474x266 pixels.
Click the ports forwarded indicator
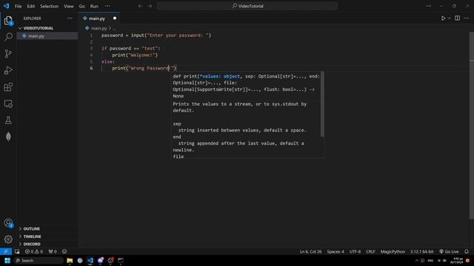click(53, 251)
